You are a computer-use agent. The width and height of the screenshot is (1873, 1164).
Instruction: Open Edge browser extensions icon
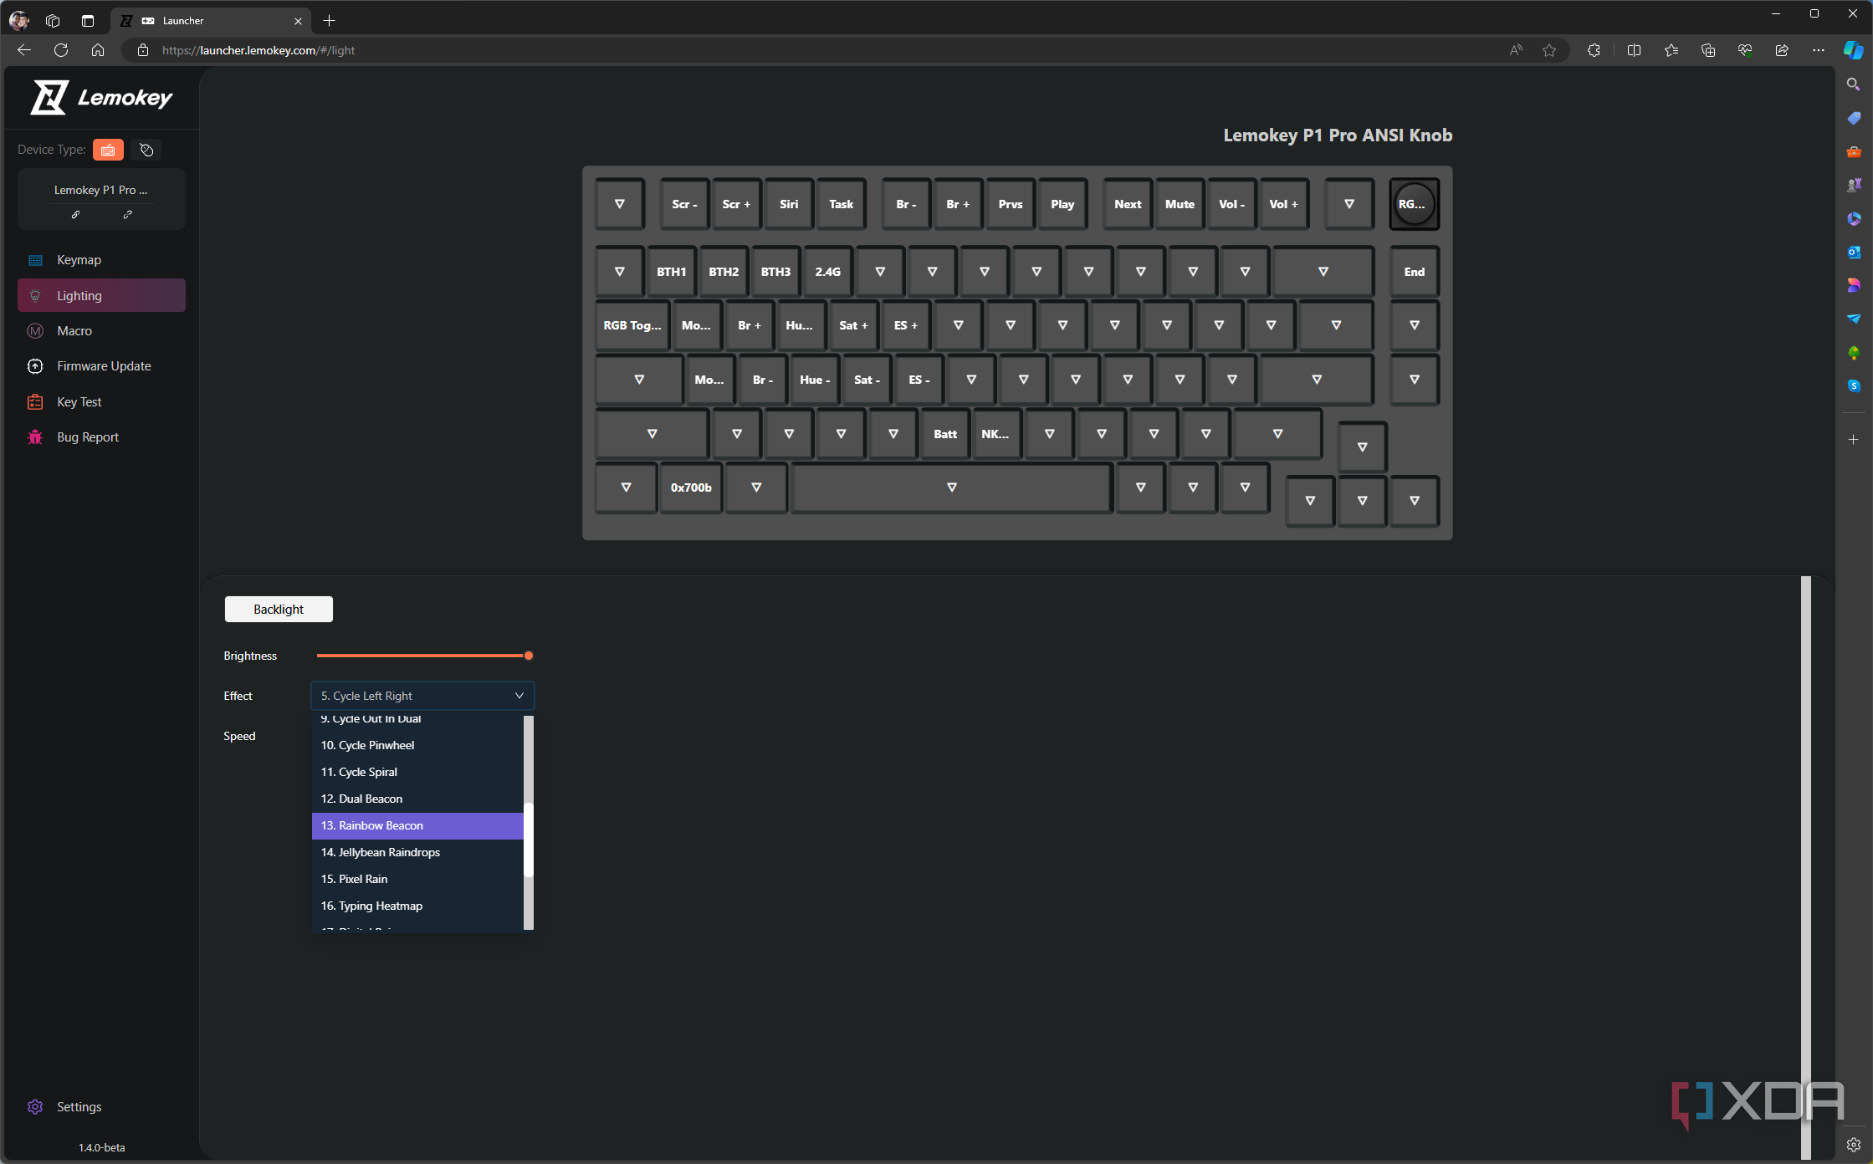(1594, 50)
